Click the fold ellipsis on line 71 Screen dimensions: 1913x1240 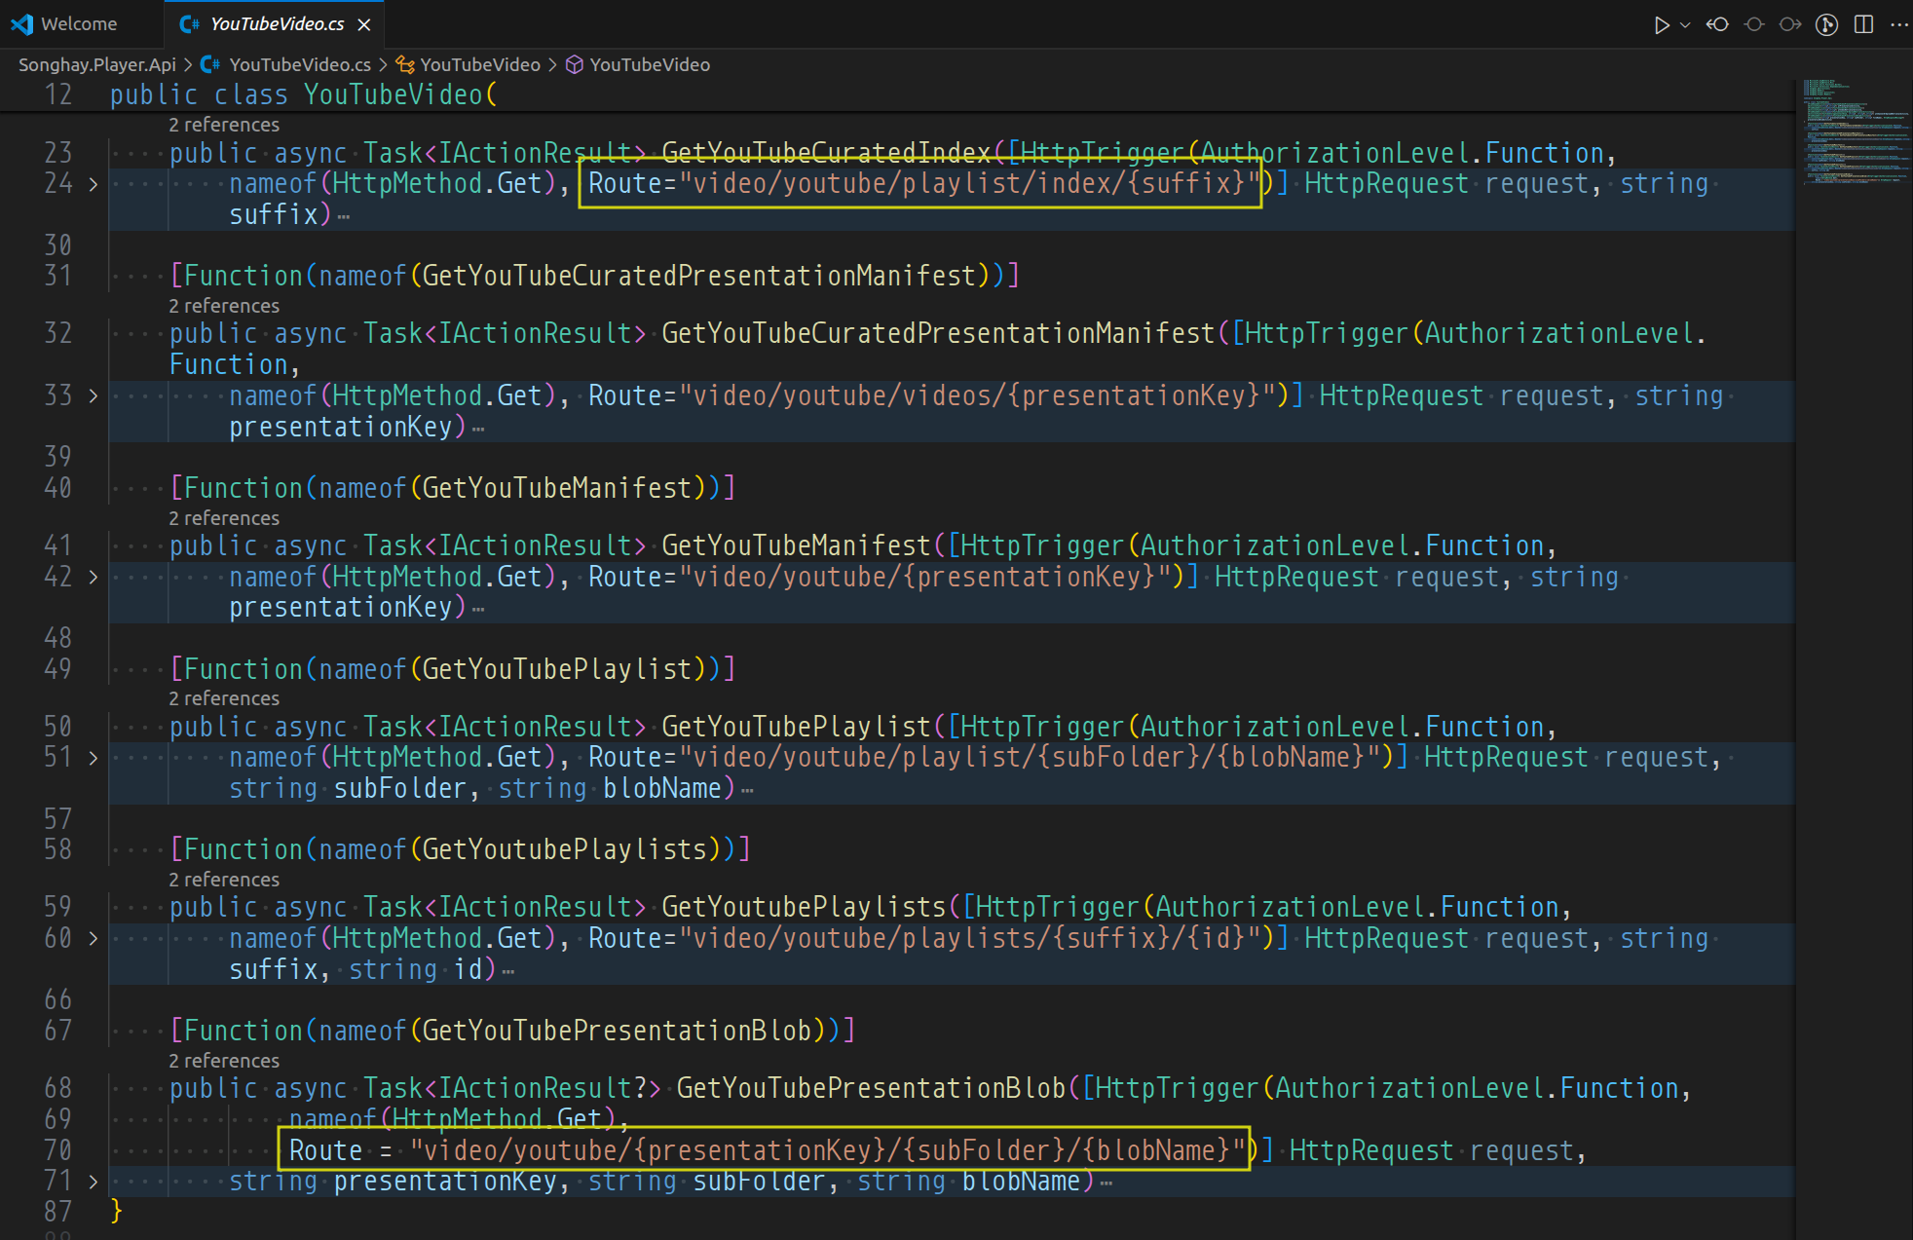1106,1184
